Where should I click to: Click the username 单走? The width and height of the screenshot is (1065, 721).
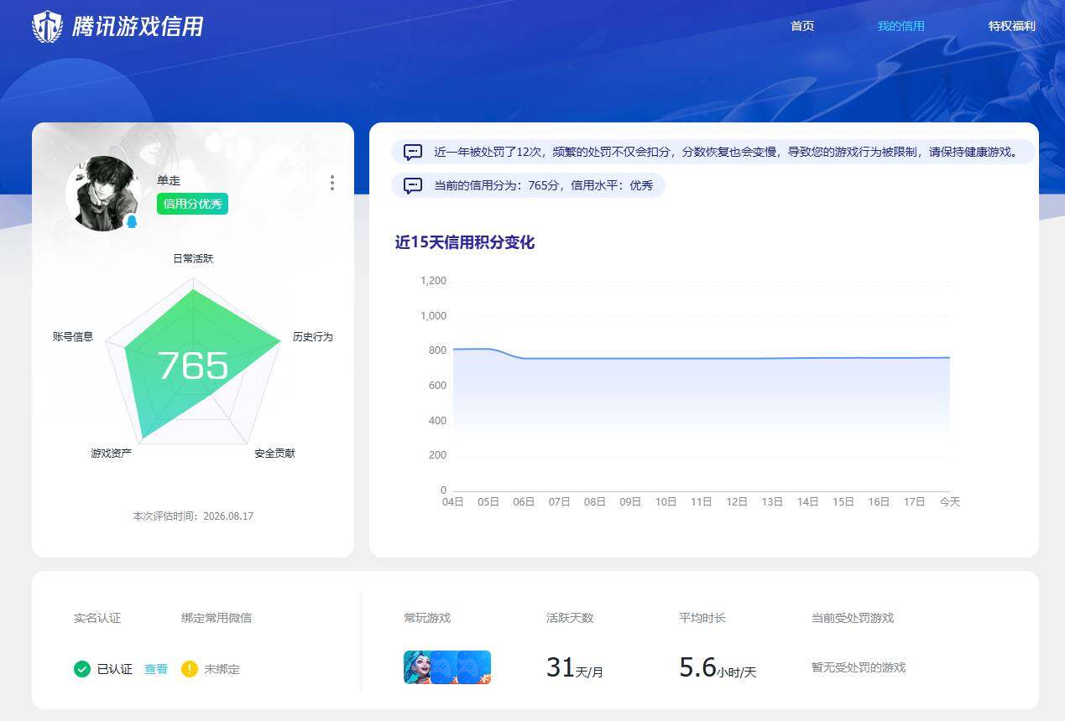(x=169, y=180)
